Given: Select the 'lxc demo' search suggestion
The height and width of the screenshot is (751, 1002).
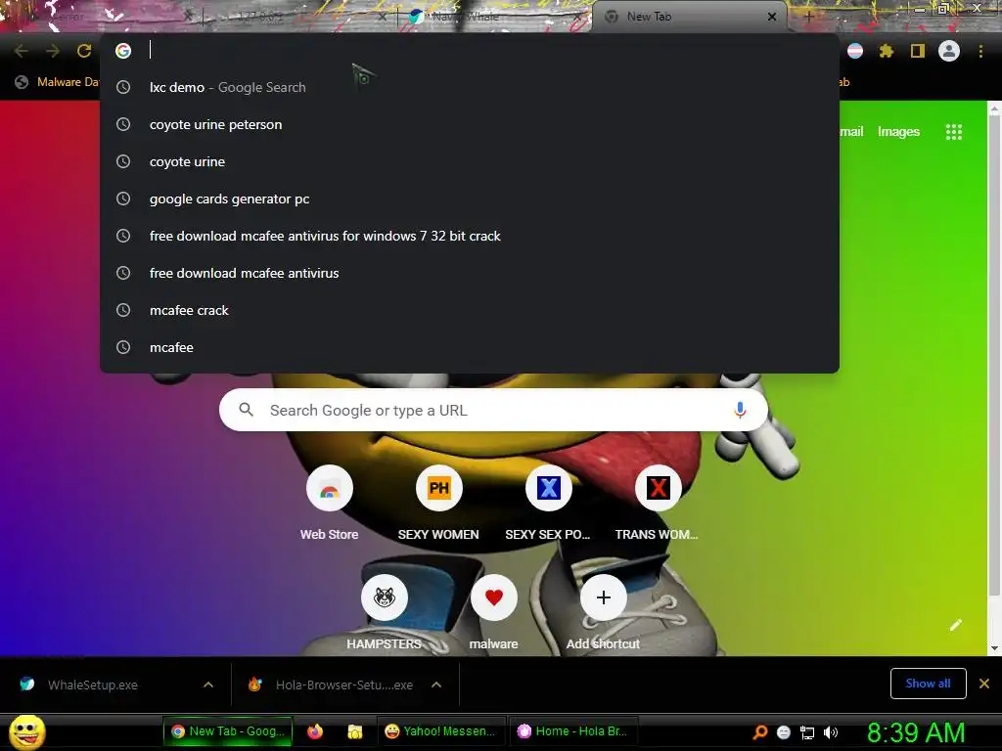Looking at the screenshot, I should point(470,87).
